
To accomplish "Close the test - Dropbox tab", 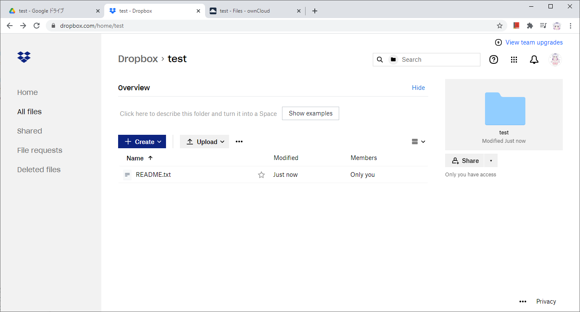I will [x=198, y=11].
